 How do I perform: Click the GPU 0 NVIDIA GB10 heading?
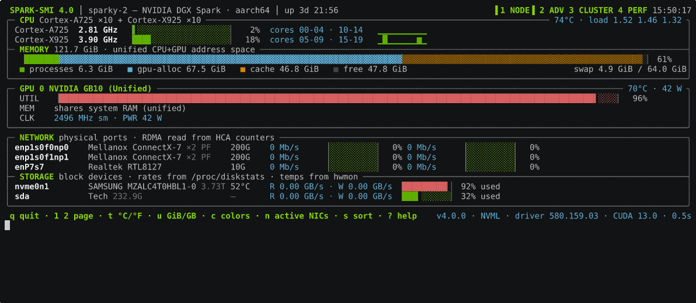pos(85,89)
